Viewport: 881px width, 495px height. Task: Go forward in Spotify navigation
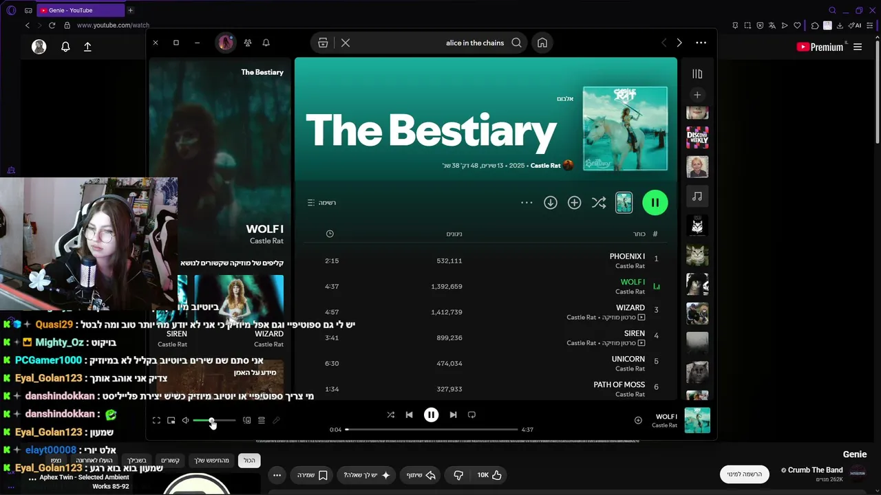click(679, 43)
